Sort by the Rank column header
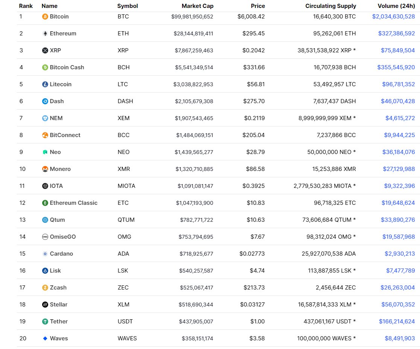This screenshot has width=420, height=349. 26,6
